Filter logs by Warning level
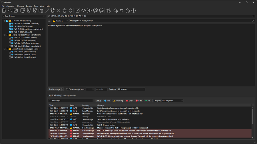The height and width of the screenshot is (144, 257). tap(118, 100)
